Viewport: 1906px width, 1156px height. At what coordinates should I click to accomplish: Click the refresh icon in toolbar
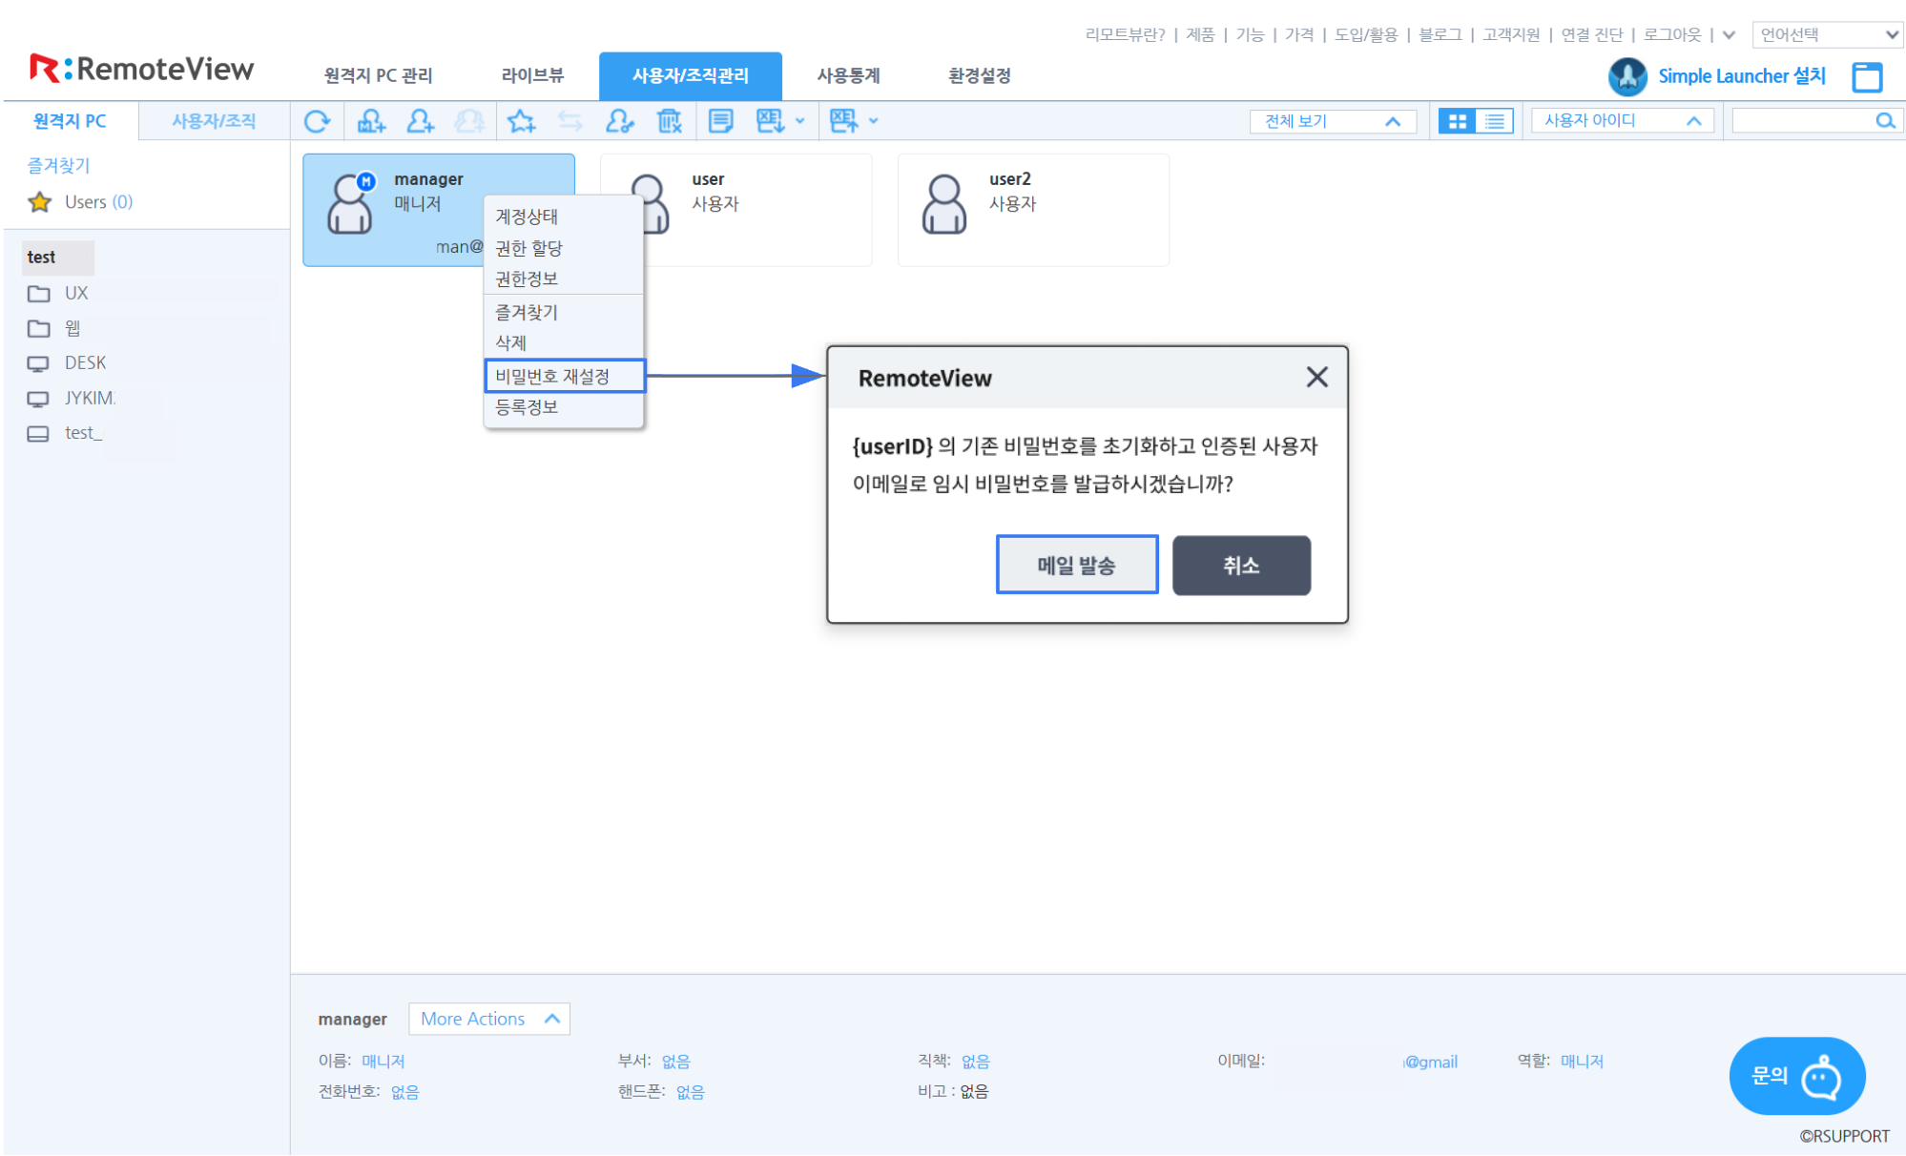(x=317, y=121)
